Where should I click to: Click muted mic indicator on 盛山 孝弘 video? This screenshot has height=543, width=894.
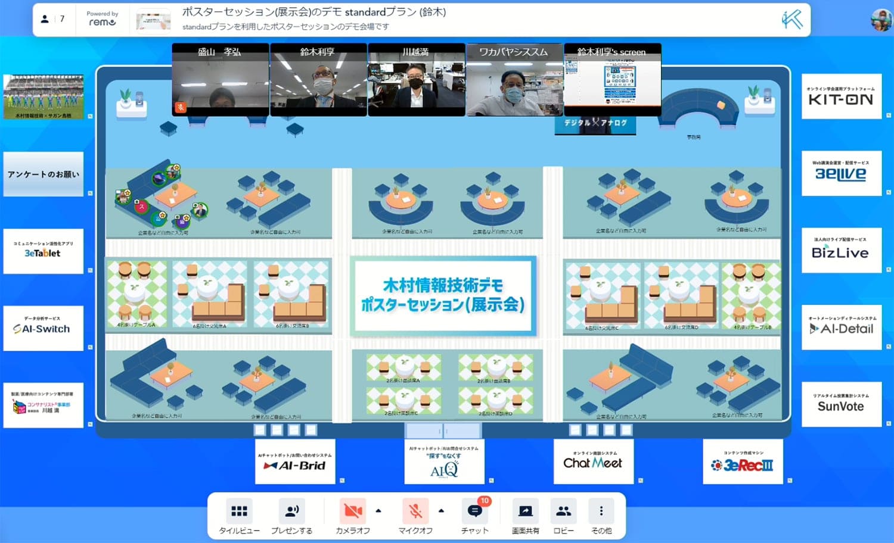(181, 107)
